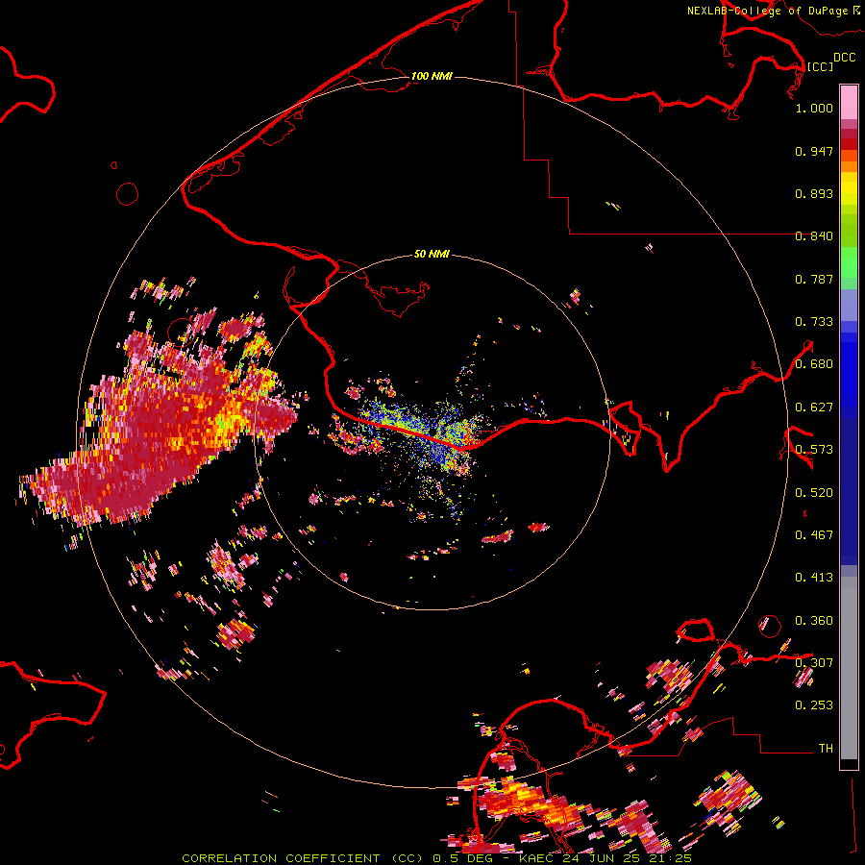Click the 0.627 scale value
Viewport: 865px width, 865px height.
pos(814,408)
